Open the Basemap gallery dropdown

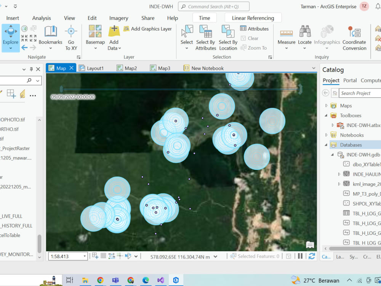pos(95,38)
